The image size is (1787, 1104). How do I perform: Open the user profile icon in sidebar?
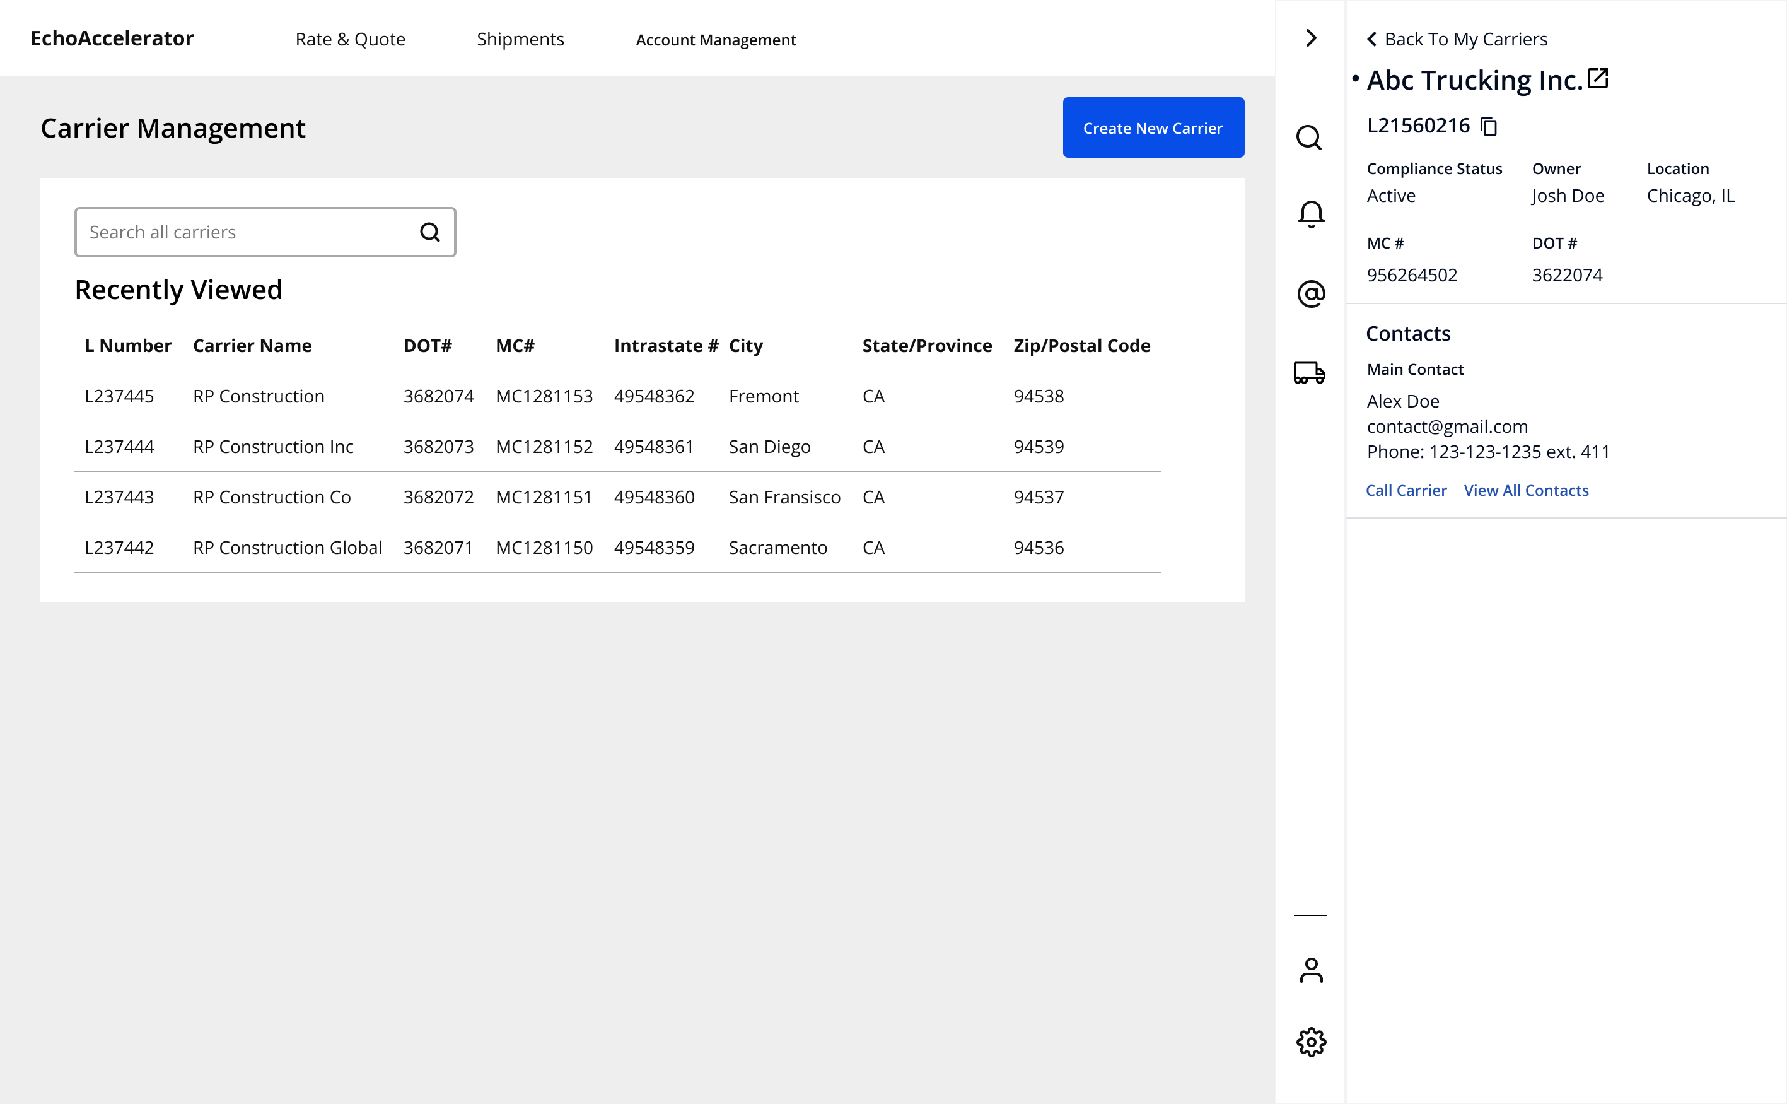[x=1312, y=970]
